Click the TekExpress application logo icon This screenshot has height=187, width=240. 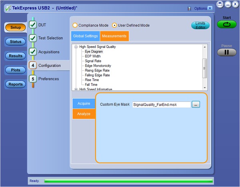coord(8,8)
